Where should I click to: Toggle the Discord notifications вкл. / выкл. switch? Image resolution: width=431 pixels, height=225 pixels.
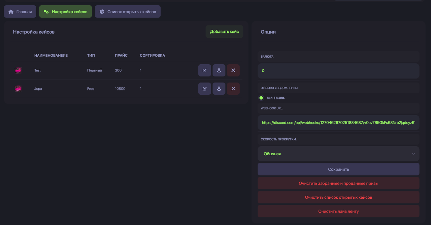261,98
